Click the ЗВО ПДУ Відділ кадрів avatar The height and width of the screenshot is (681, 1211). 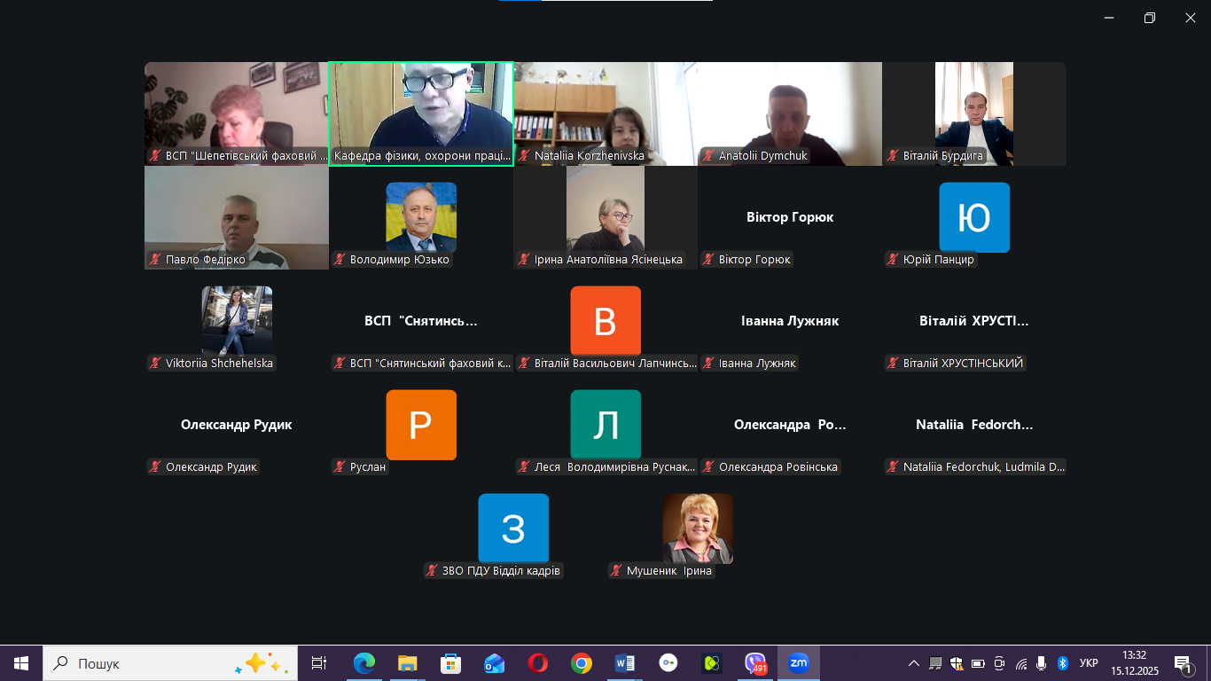[x=513, y=528]
